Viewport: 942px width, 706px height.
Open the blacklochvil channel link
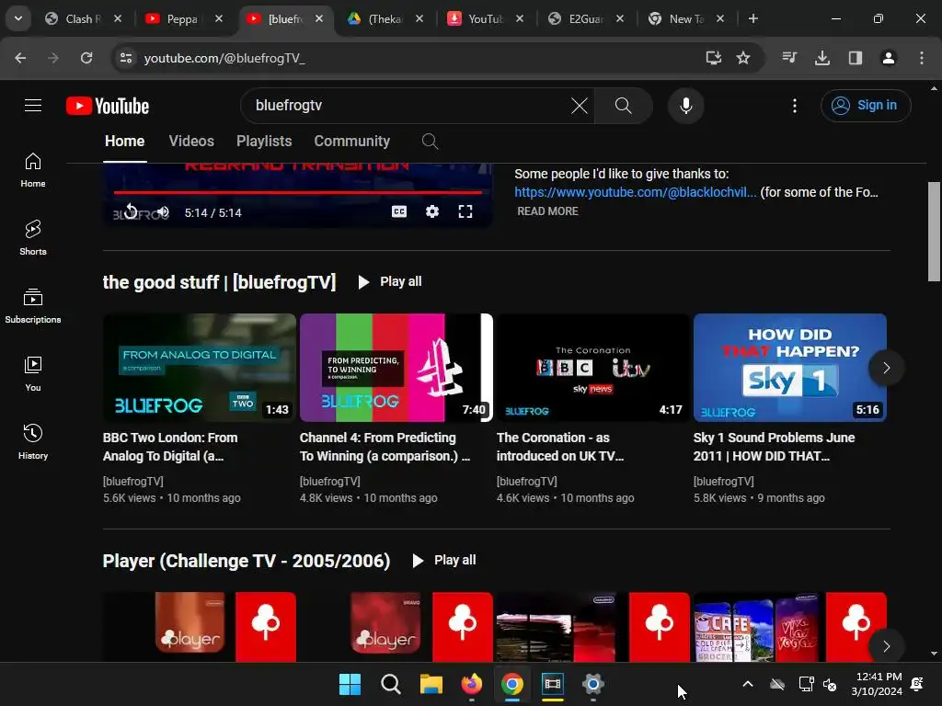tap(635, 192)
